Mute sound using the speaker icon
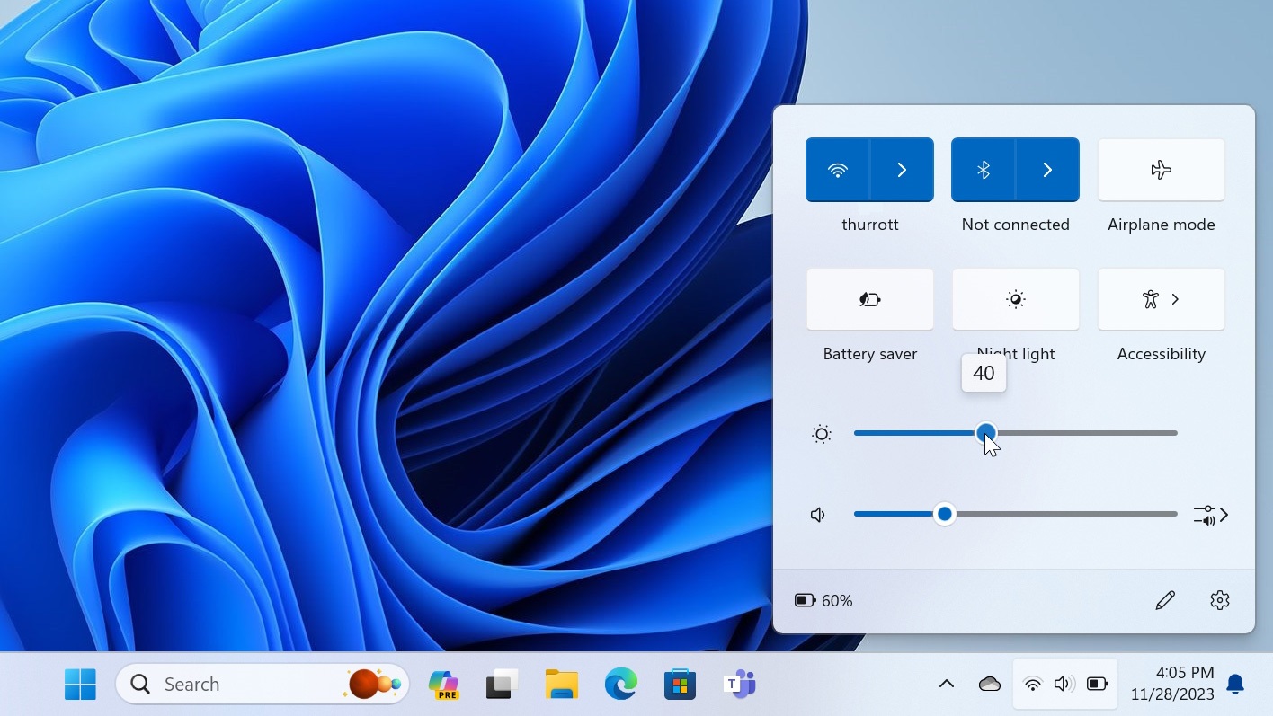 (818, 515)
